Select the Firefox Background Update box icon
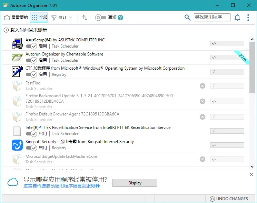Viewport: 257px width, 203px height. coord(17,101)
